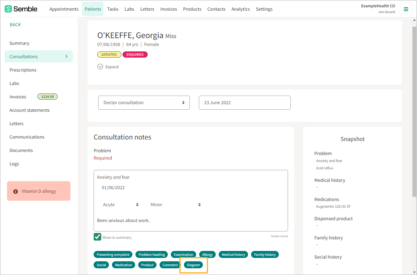Image resolution: width=417 pixels, height=275 pixels.
Task: Click the £124.00 invoice badge
Action: coord(48,97)
